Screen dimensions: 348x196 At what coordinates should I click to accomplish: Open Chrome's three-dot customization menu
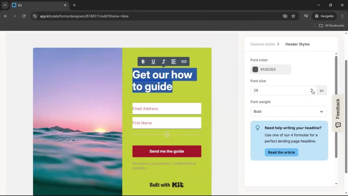(x=343, y=16)
